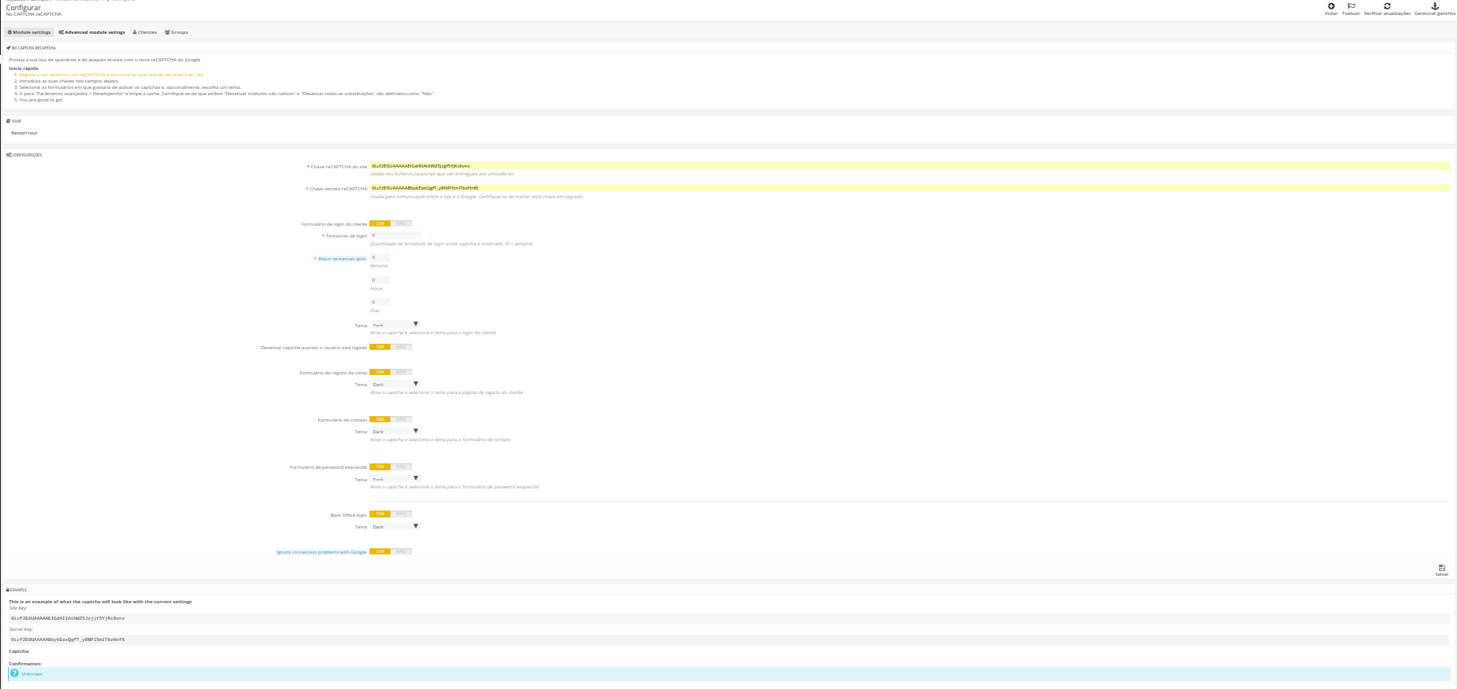Open Tema dropdown for forgotten password form
The width and height of the screenshot is (1457, 689).
[x=395, y=478]
